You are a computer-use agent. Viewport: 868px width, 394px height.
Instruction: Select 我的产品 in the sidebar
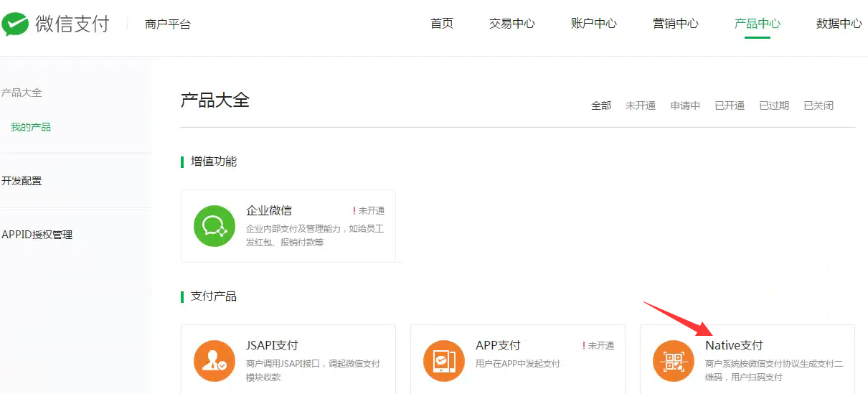(x=31, y=127)
